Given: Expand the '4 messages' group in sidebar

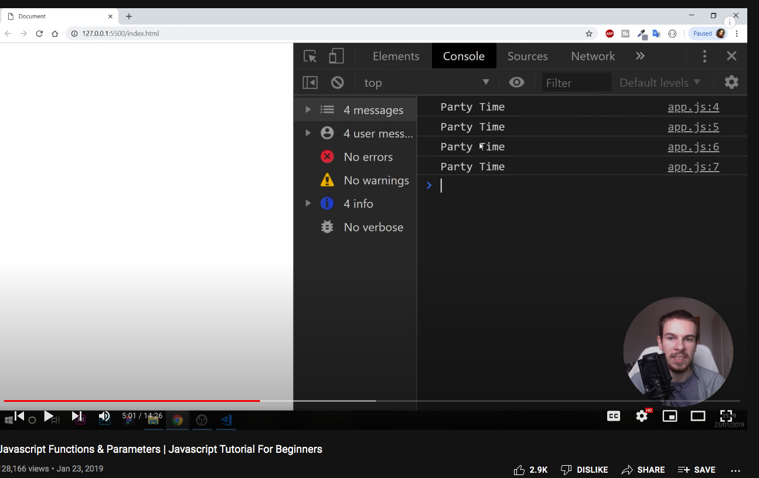Looking at the screenshot, I should coord(308,109).
